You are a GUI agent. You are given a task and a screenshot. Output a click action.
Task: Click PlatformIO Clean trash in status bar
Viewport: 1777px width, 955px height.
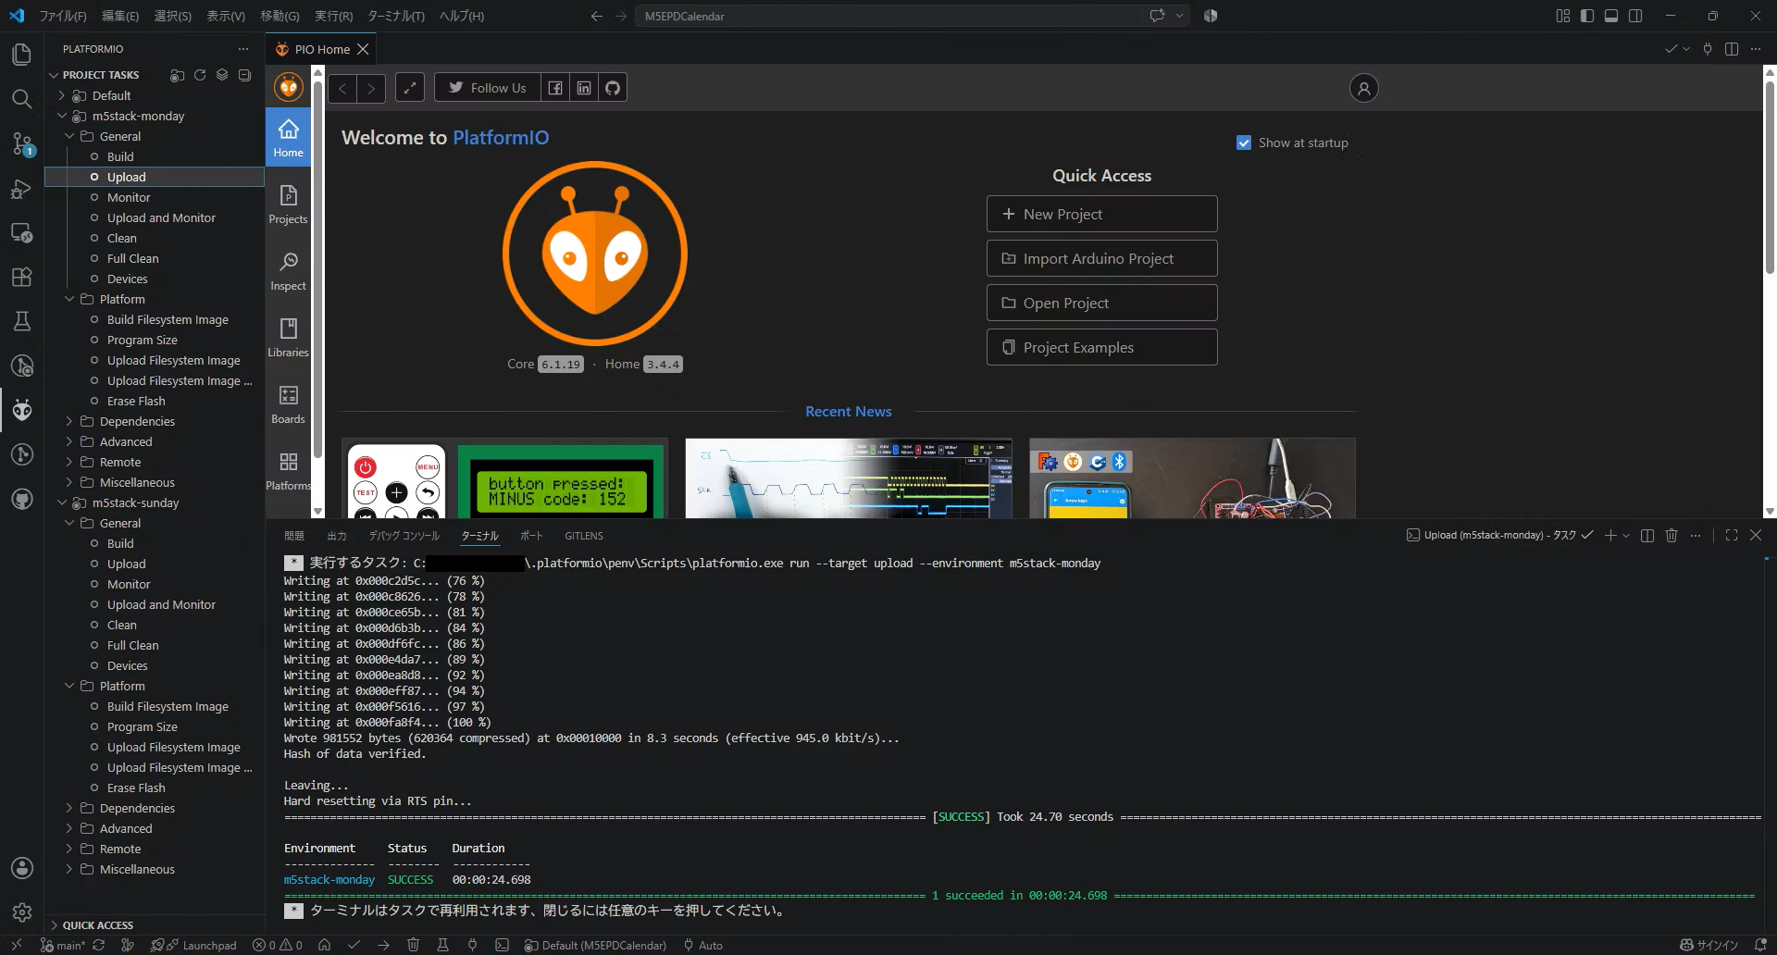(413, 945)
